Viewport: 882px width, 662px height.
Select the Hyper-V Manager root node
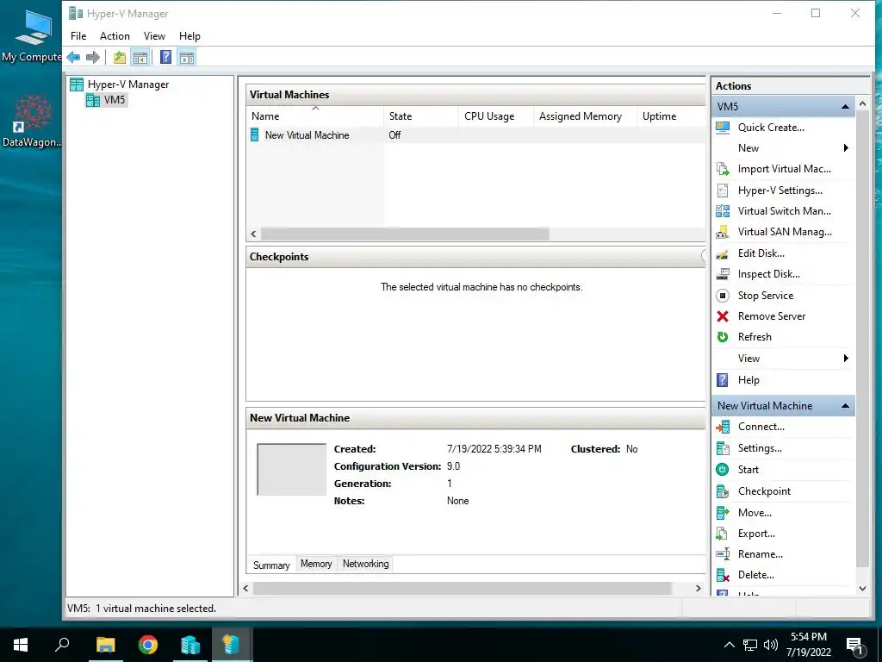pyautogui.click(x=119, y=84)
